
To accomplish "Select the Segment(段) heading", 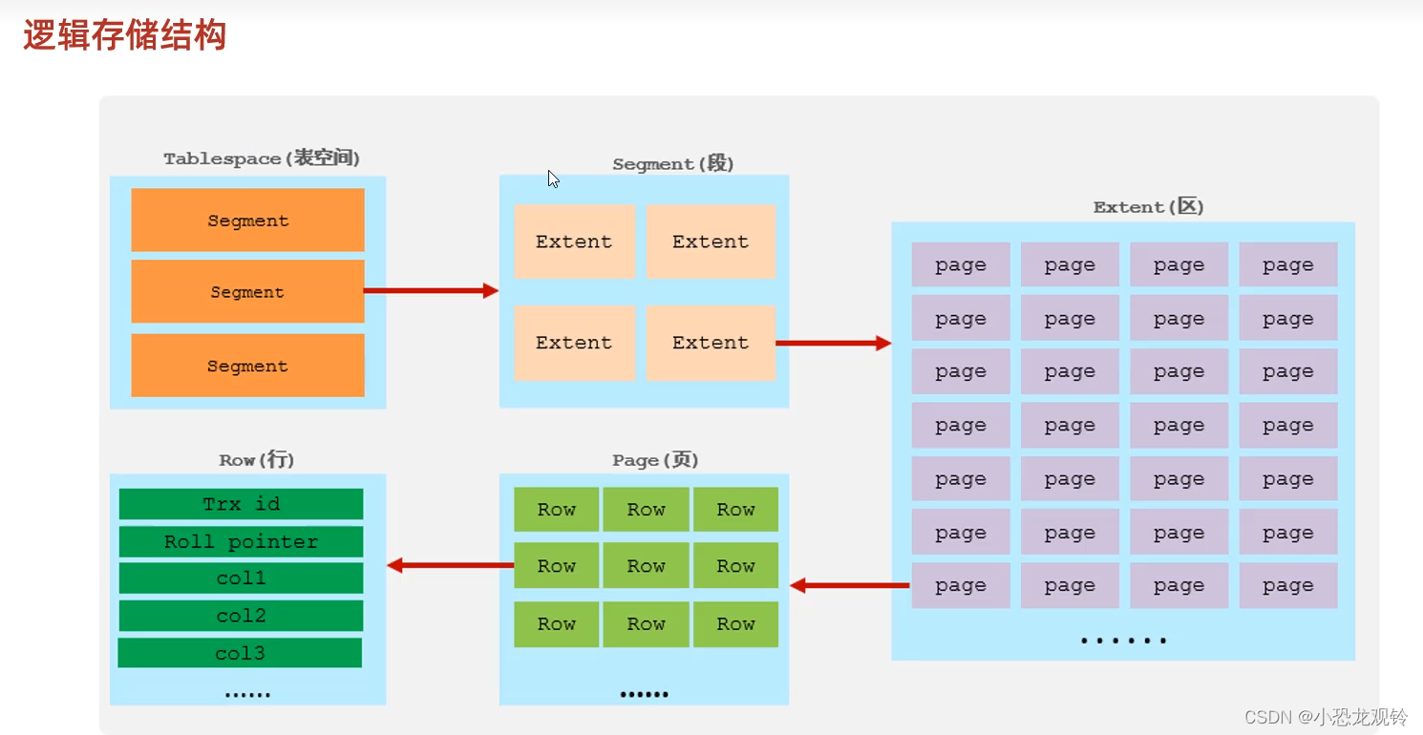I will coord(672,164).
